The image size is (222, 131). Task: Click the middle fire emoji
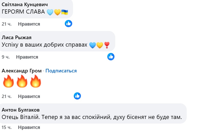(x=22, y=81)
